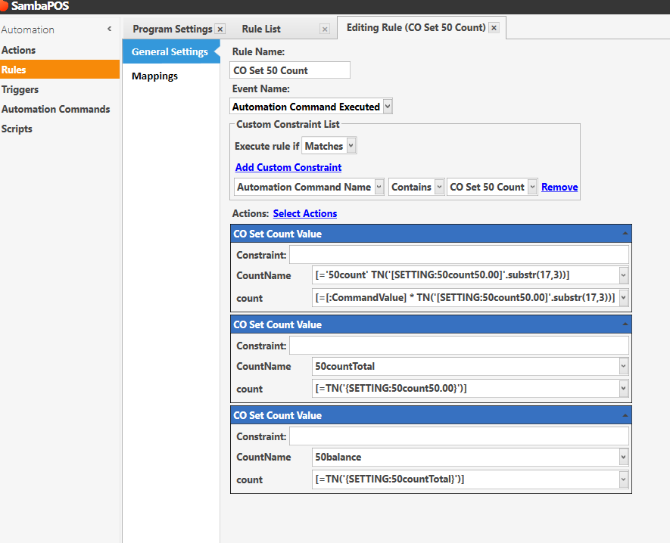The image size is (670, 543).
Task: Switch to the Rule List tab
Action: (x=261, y=29)
